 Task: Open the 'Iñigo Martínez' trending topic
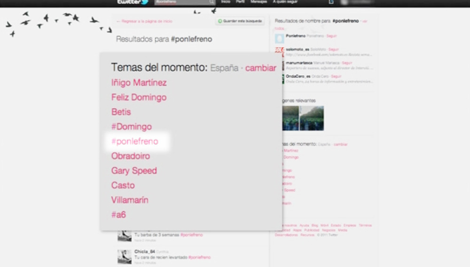(x=139, y=83)
